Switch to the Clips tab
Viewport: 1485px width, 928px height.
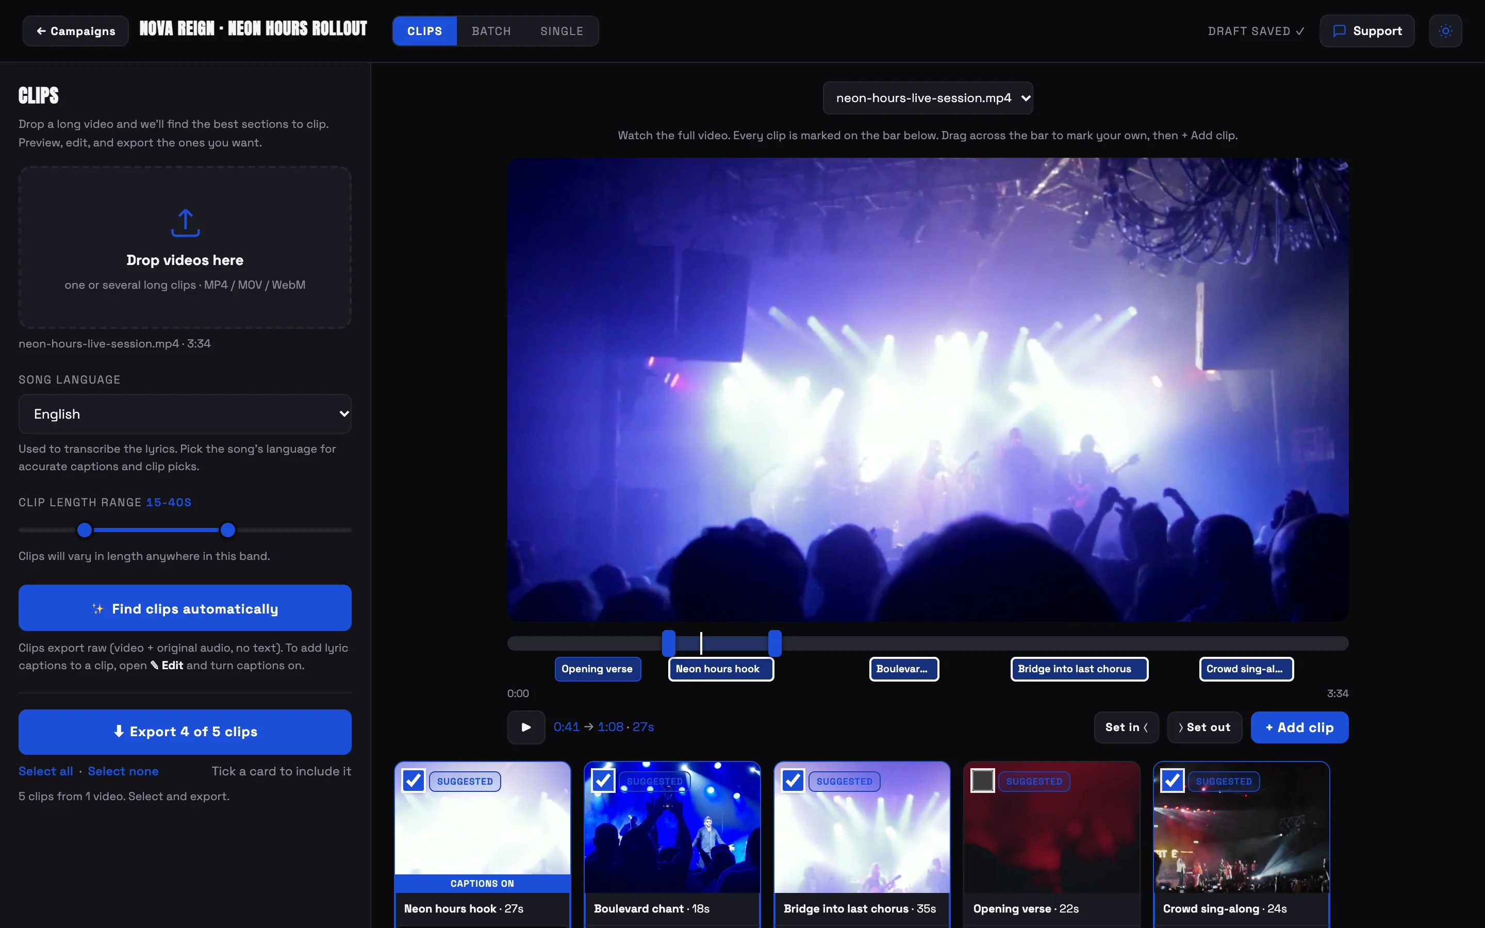(x=425, y=31)
